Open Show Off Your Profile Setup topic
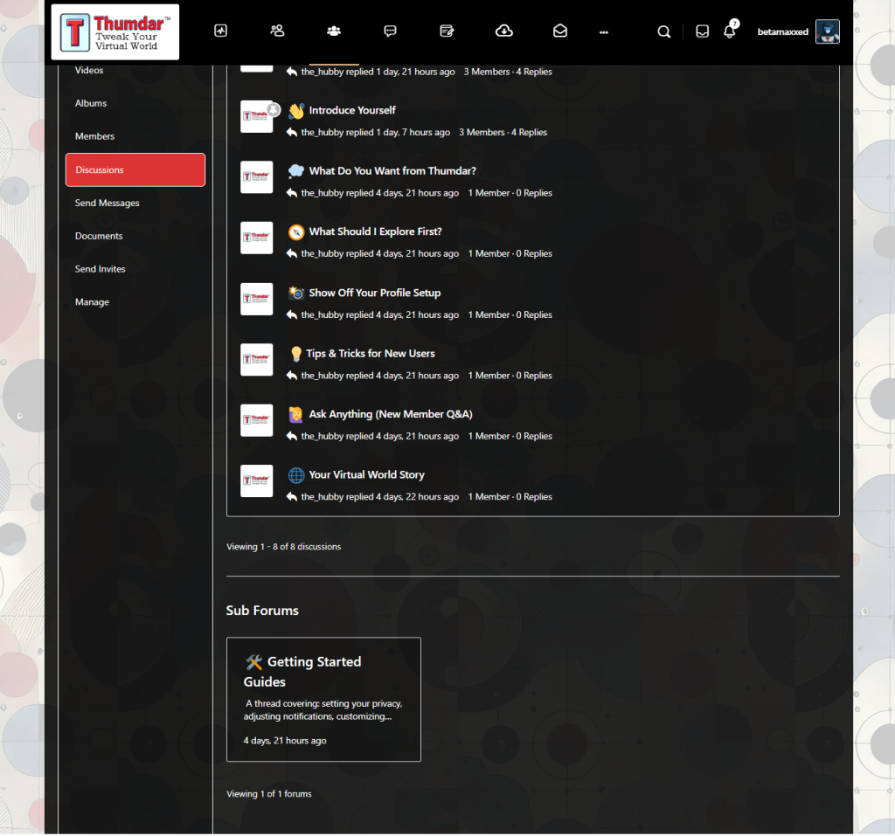Screen dimensions: 895x836 tap(375, 293)
